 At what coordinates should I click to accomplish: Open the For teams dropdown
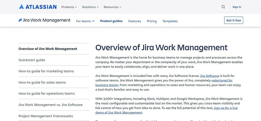[x=85, y=21]
